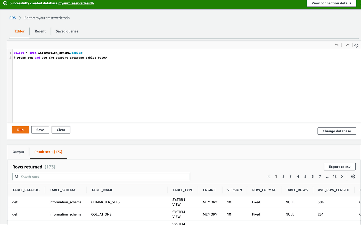Click the TABLE_ROWS column header

point(297,190)
